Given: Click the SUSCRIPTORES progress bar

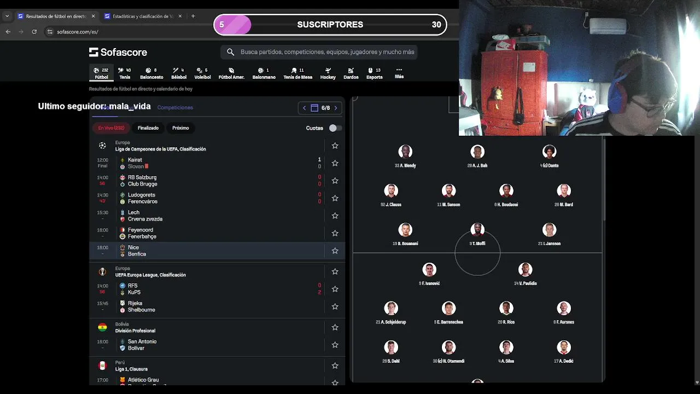Looking at the screenshot, I should [x=330, y=25].
